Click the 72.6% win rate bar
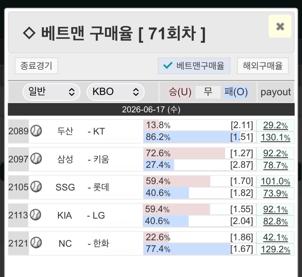 184,153
